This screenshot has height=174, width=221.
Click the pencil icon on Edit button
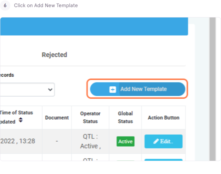[x=156, y=141]
